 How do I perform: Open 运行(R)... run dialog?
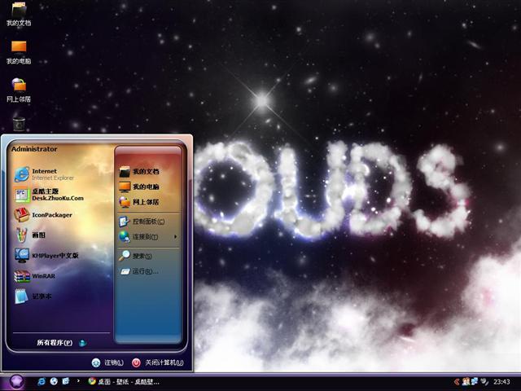[x=139, y=271]
